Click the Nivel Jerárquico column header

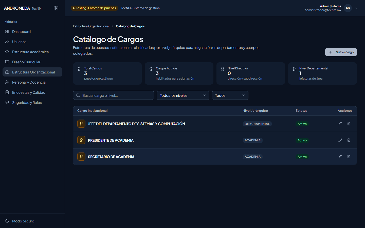255,111
